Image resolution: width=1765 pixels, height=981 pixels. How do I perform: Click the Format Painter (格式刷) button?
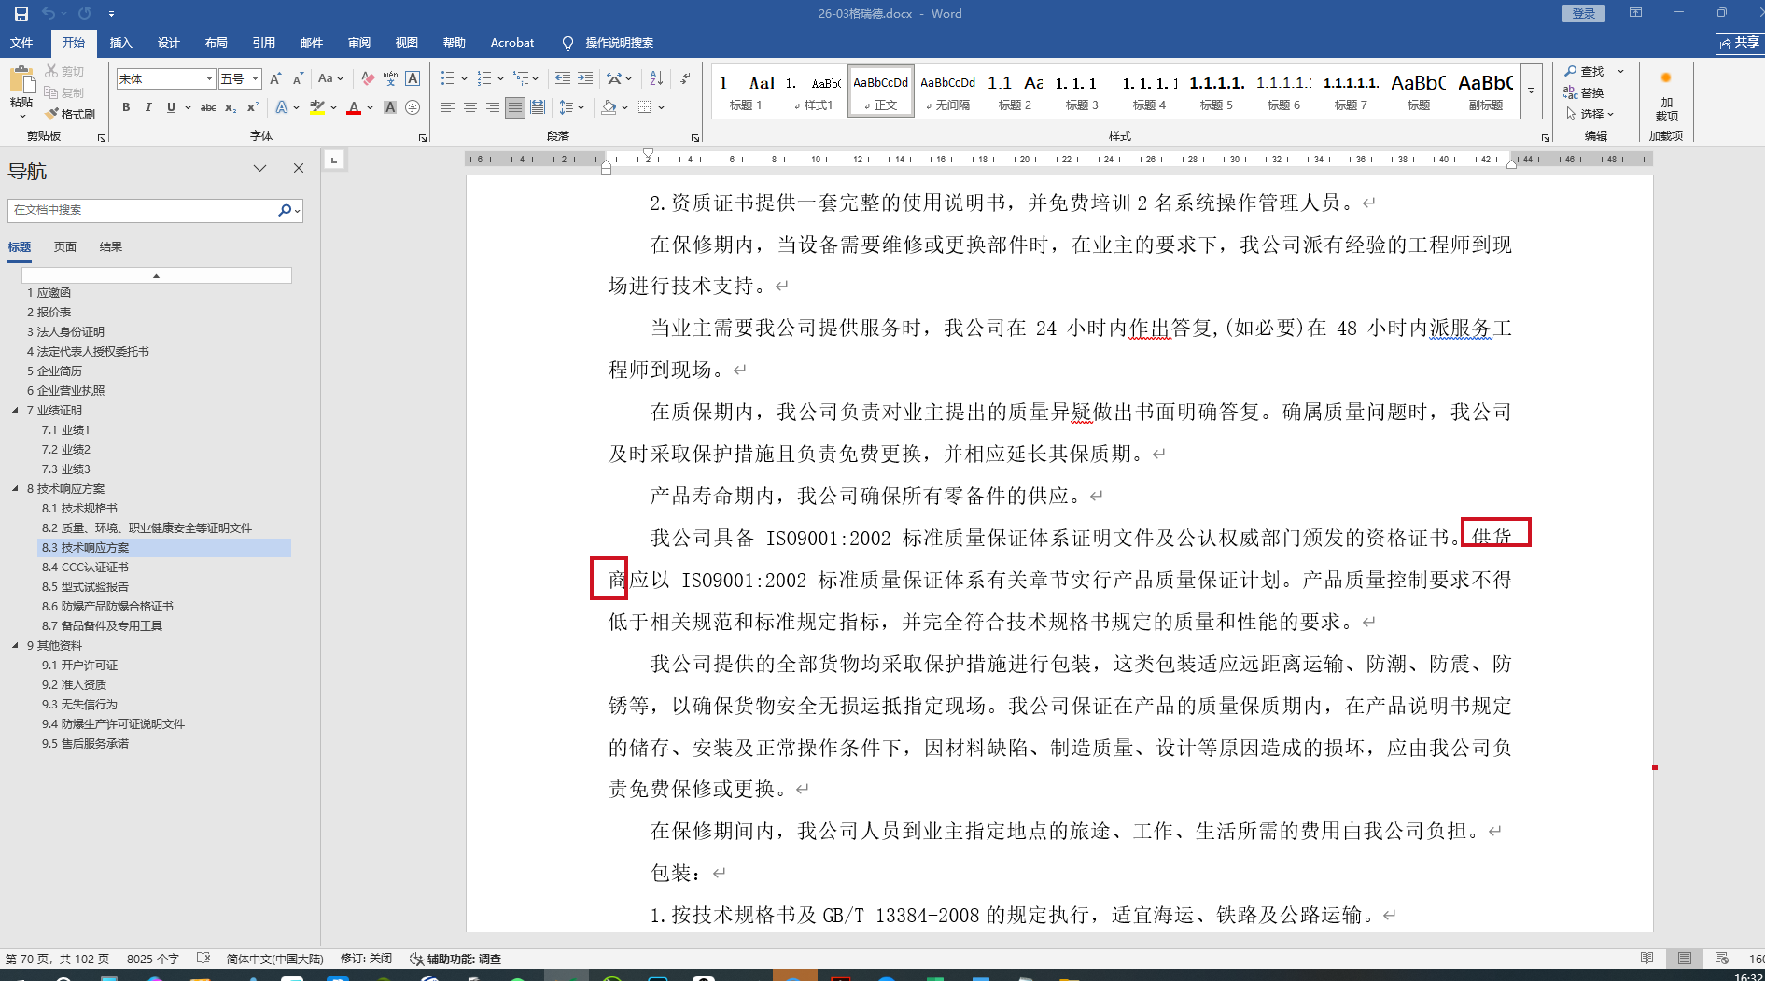70,114
